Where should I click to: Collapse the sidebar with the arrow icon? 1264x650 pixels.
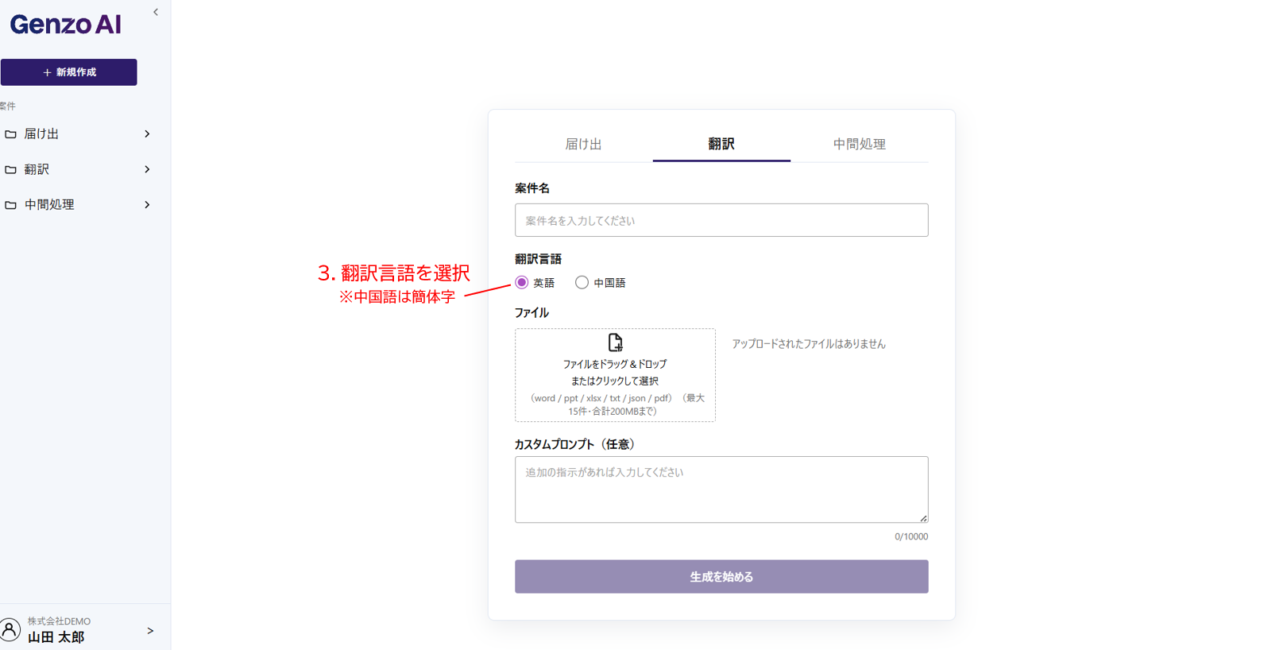click(x=156, y=12)
